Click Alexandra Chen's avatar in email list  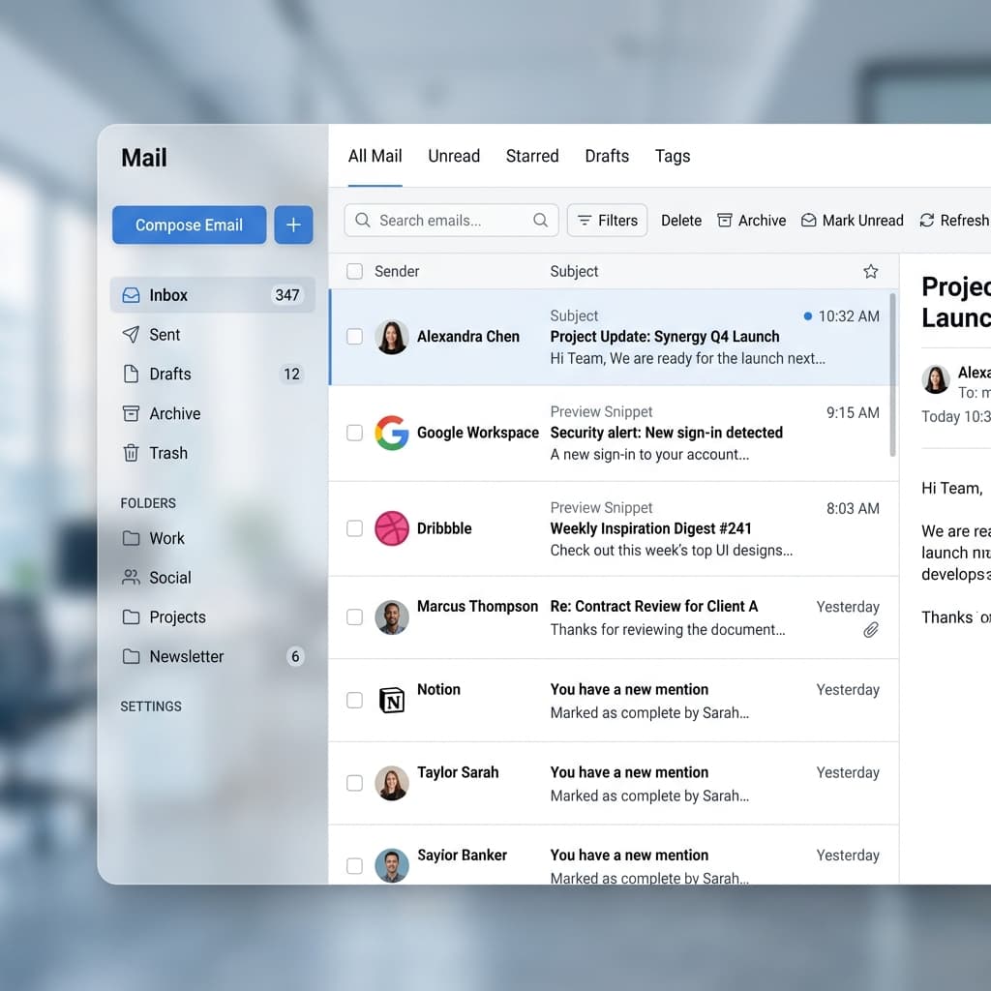point(392,337)
